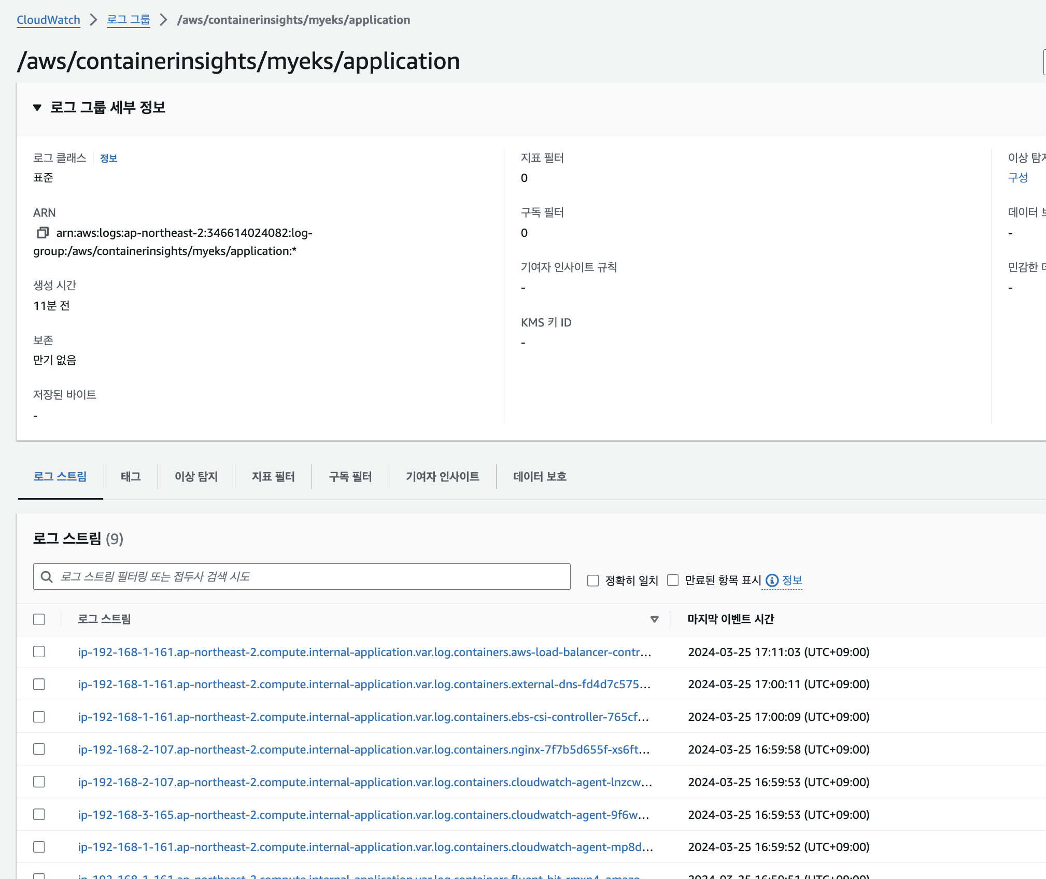This screenshot has height=879, width=1046.
Task: Copy the log group ARN
Action: click(43, 233)
